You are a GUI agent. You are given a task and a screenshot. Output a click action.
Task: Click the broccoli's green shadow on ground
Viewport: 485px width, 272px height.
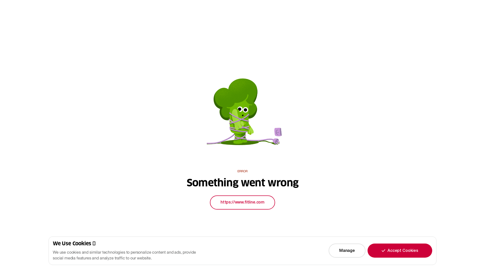pos(240,143)
